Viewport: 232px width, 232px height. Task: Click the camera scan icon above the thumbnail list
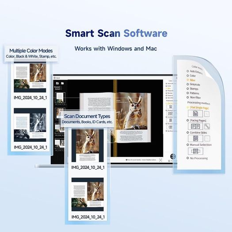(x=57, y=84)
